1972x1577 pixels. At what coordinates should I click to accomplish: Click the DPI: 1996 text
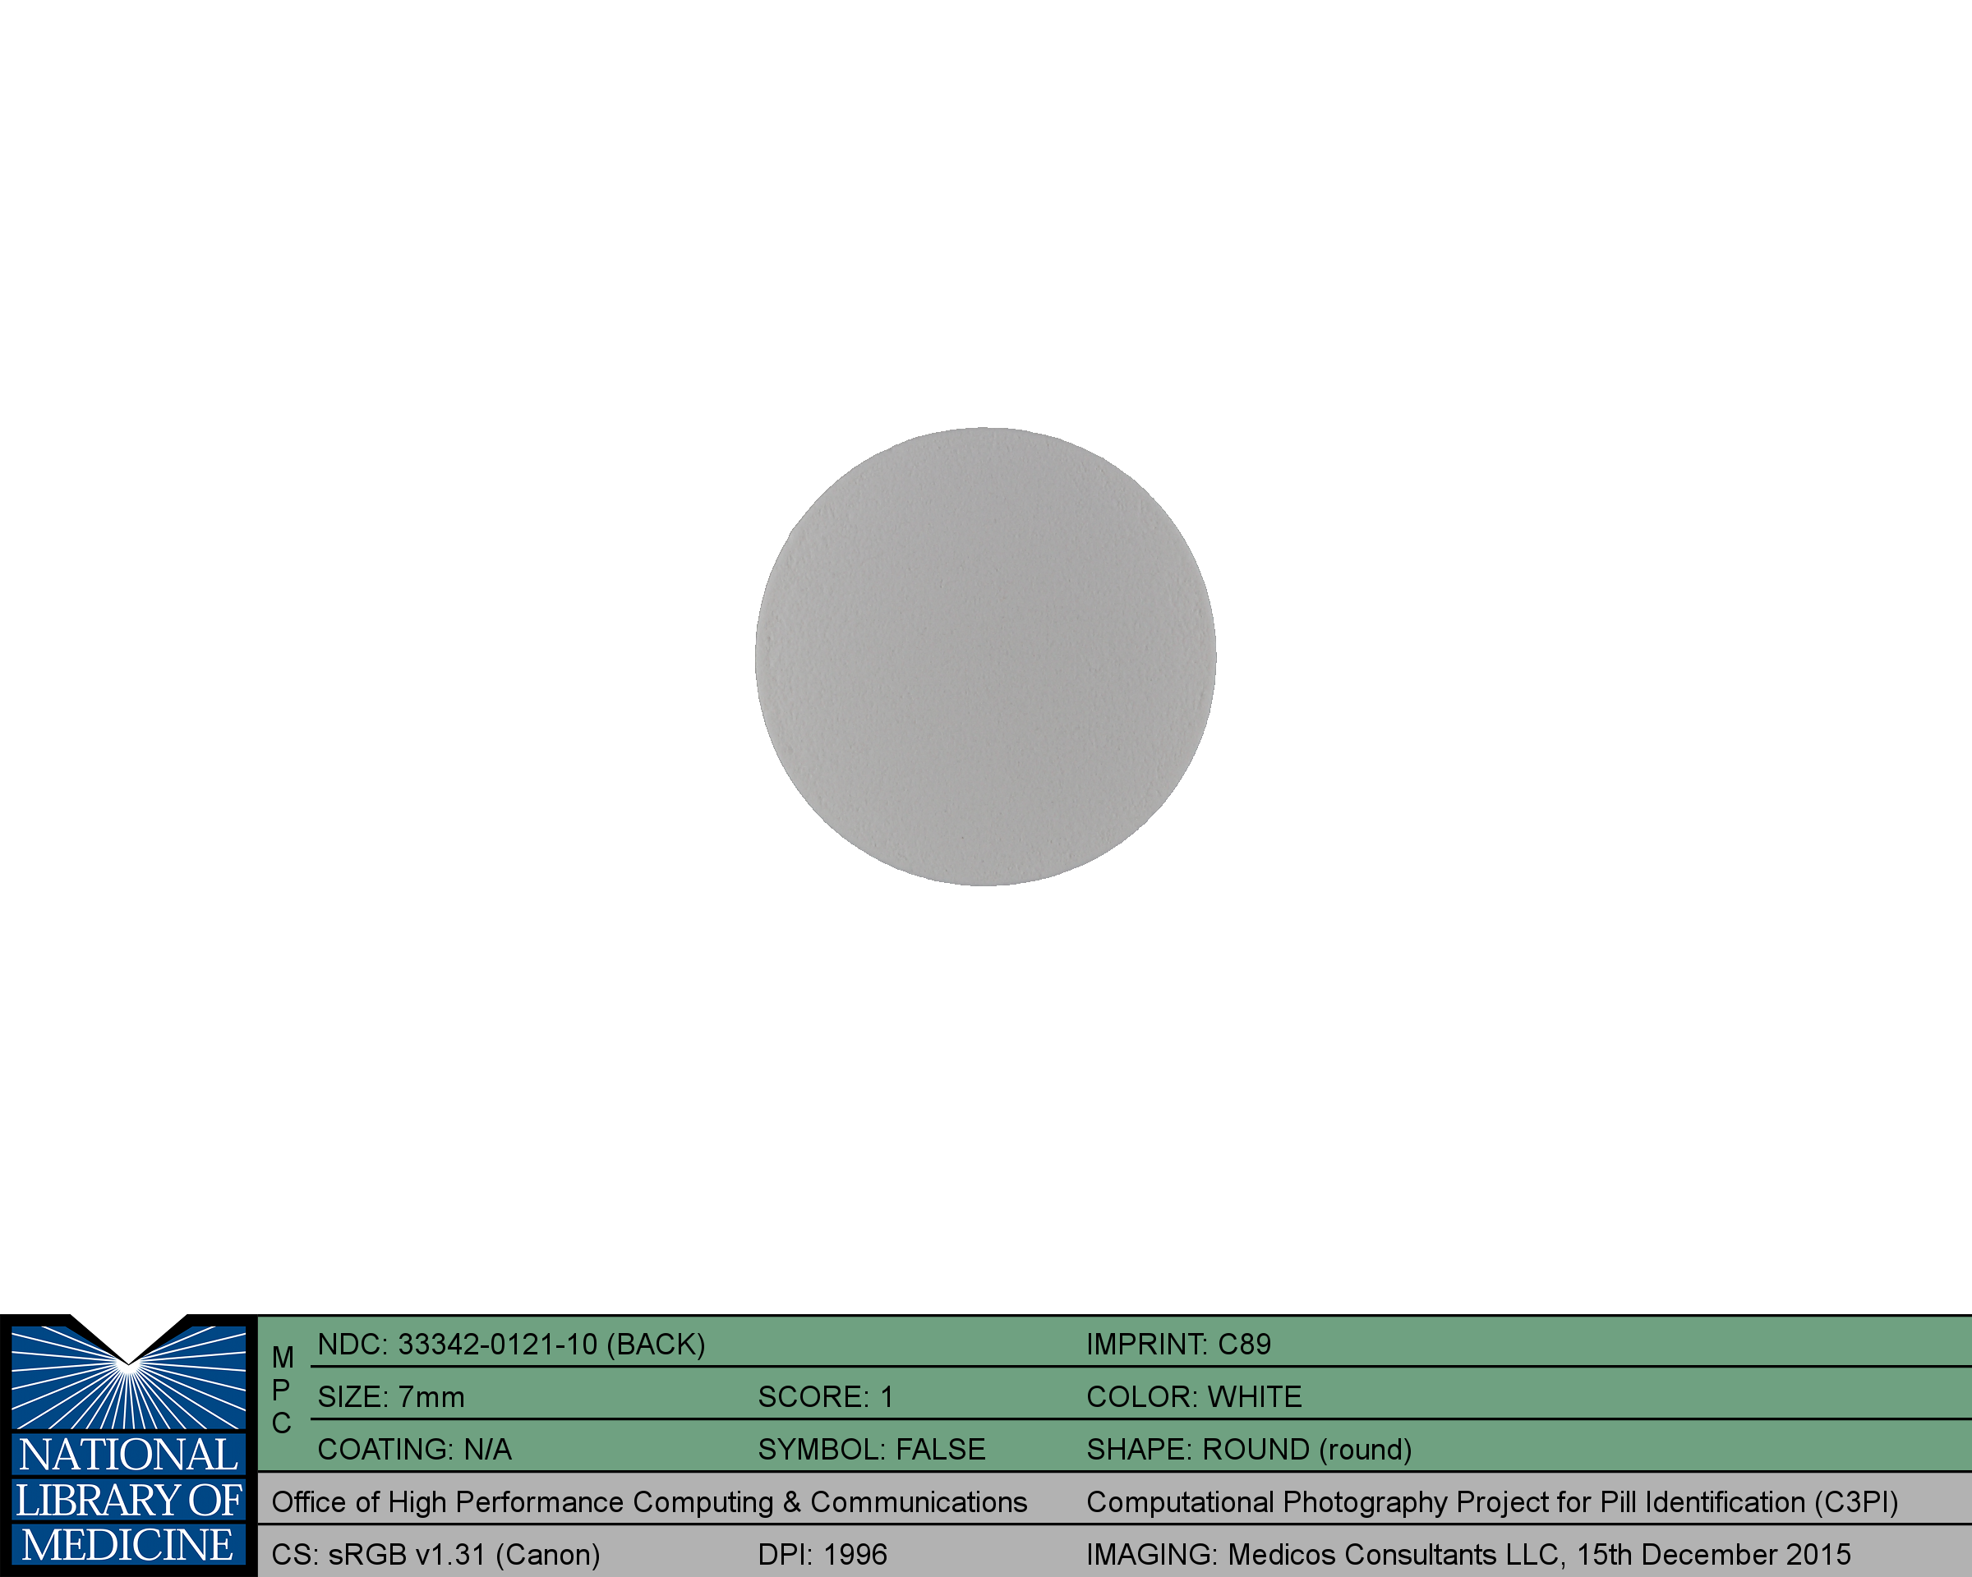(822, 1554)
